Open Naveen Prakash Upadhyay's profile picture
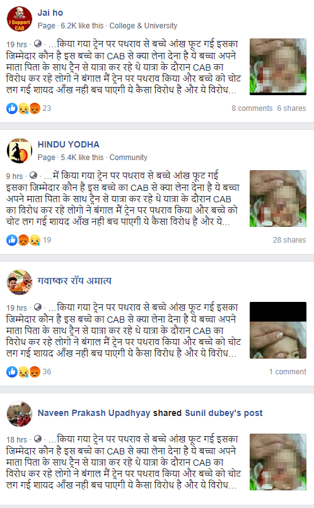314x508 pixels. [x=20, y=414]
